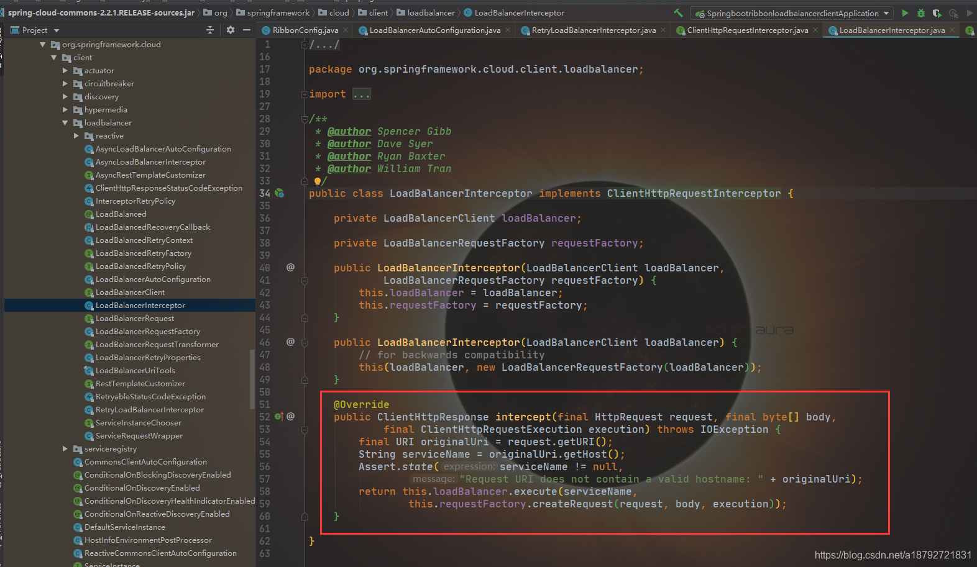This screenshot has width=977, height=567.
Task: Click ClientHttpRequestInterceptor in the class declaration
Action: pyautogui.click(x=694, y=193)
